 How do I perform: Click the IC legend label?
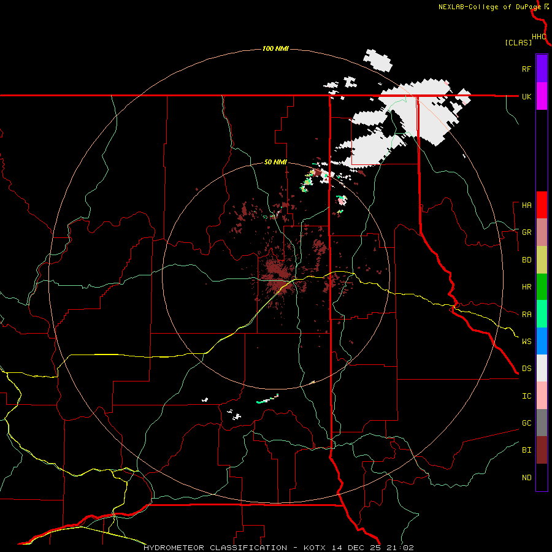click(527, 396)
